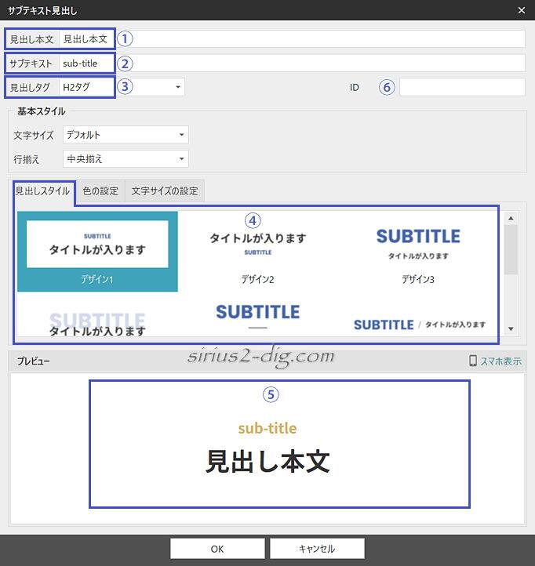This screenshot has width=535, height=566.
Task: Click into the ID input field
Action: (462, 87)
